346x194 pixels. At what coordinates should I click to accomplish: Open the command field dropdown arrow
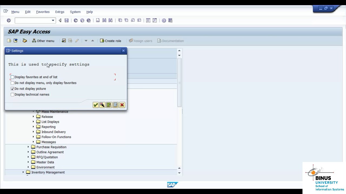pos(53,20)
